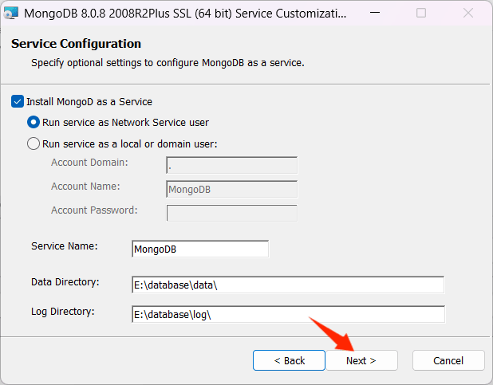Click the Account Password: label
Screen dimensions: 493x385
click(x=94, y=210)
